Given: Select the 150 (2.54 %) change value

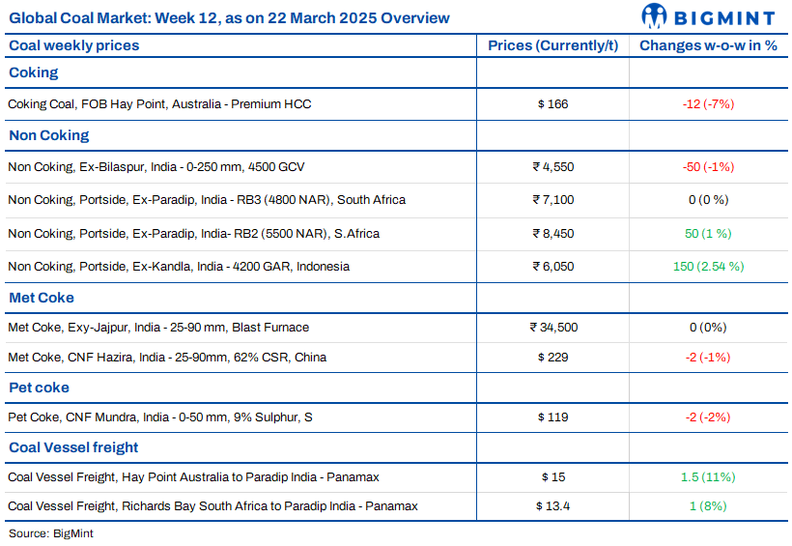Looking at the screenshot, I should pos(708,266).
